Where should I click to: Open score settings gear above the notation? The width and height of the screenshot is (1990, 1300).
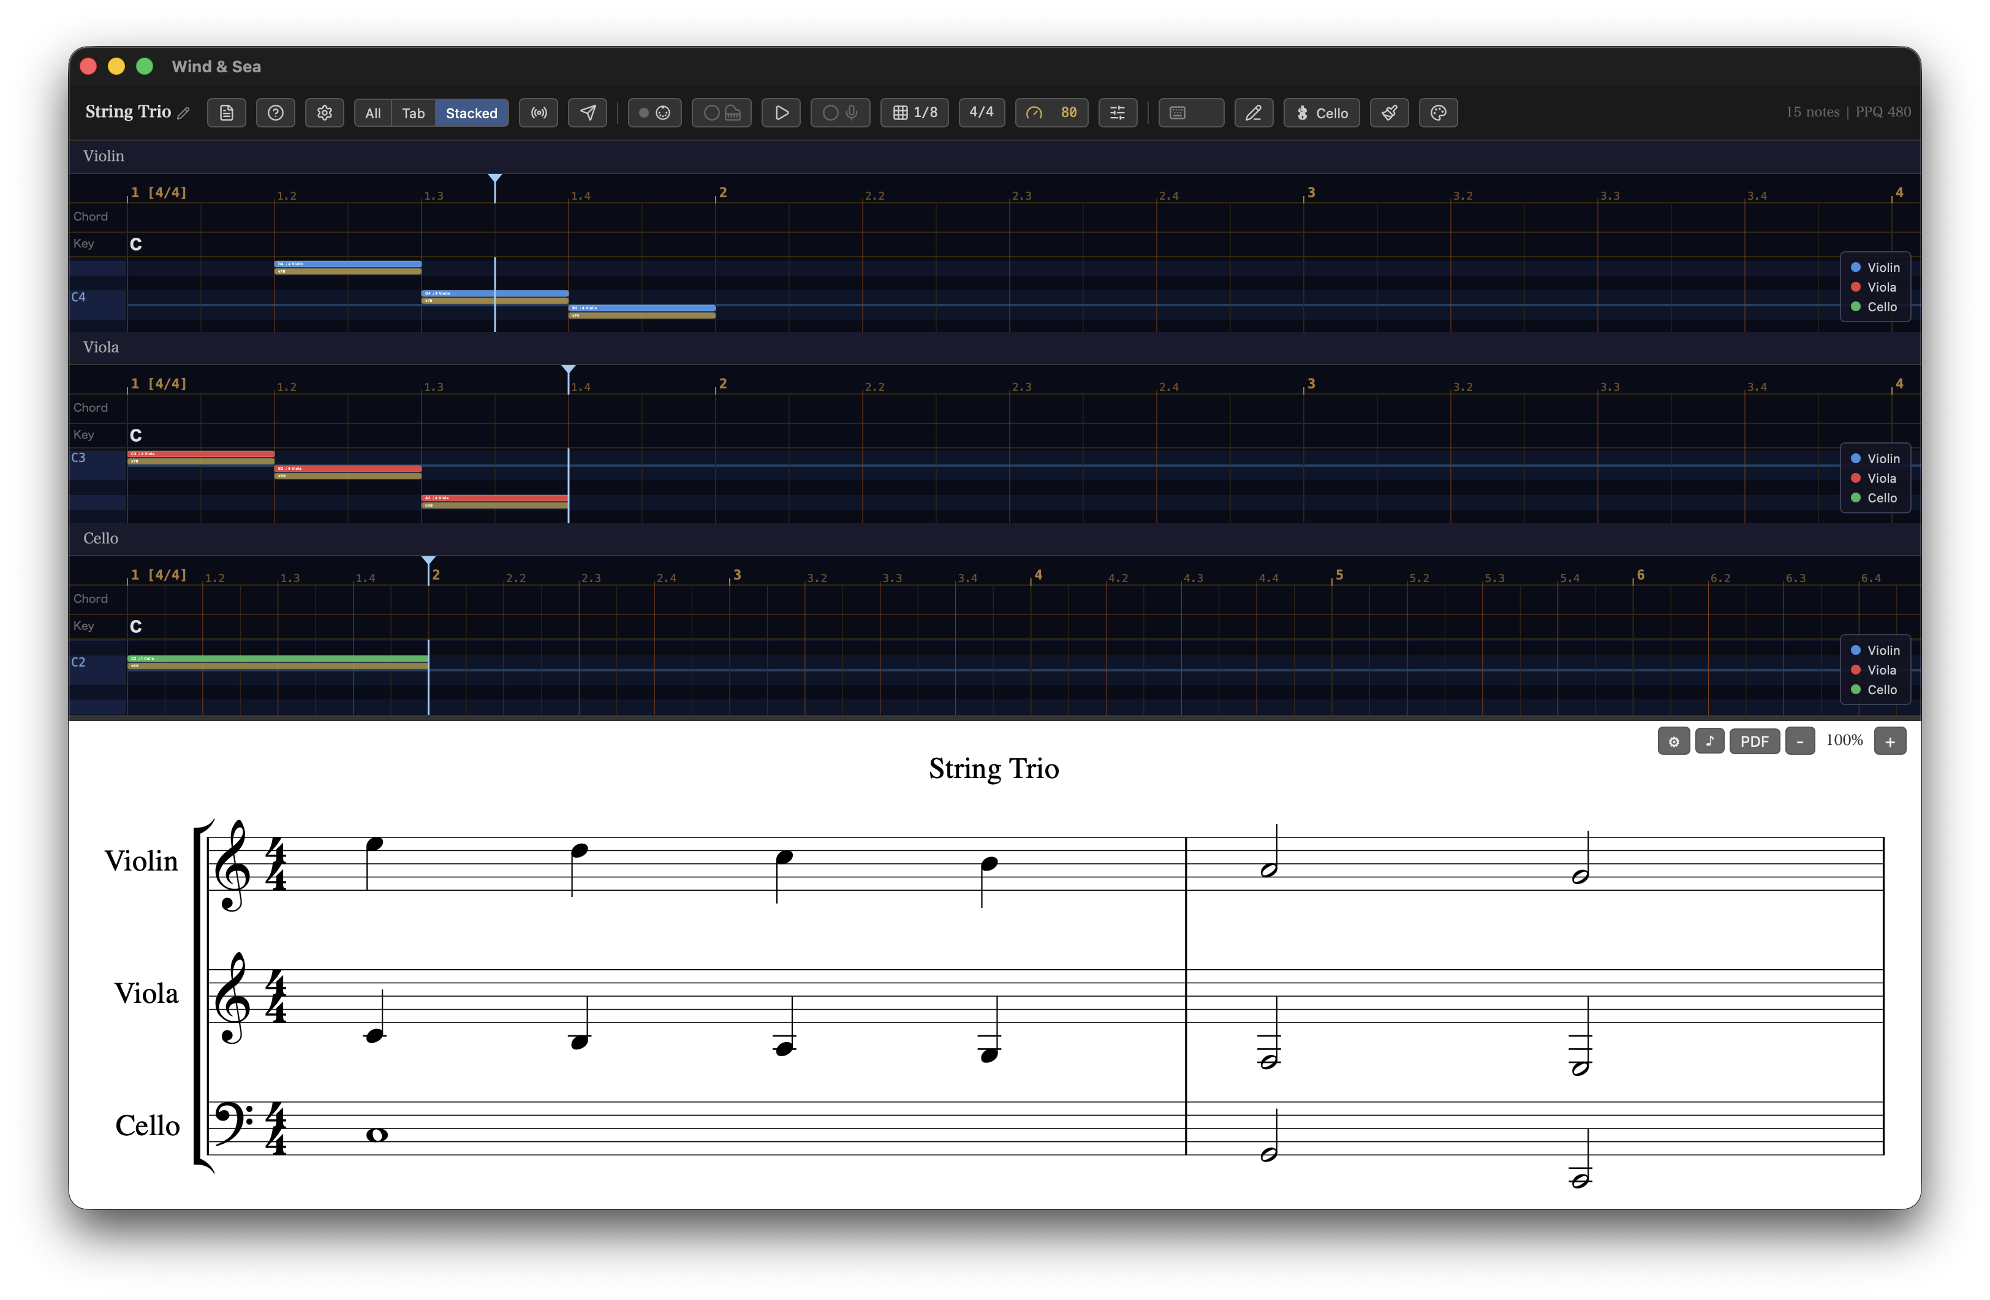(x=1673, y=741)
